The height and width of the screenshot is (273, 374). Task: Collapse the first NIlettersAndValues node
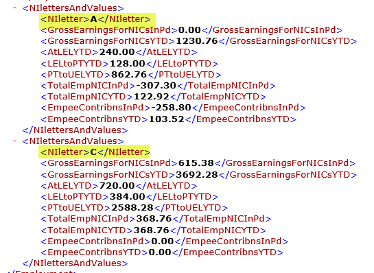click(x=15, y=8)
